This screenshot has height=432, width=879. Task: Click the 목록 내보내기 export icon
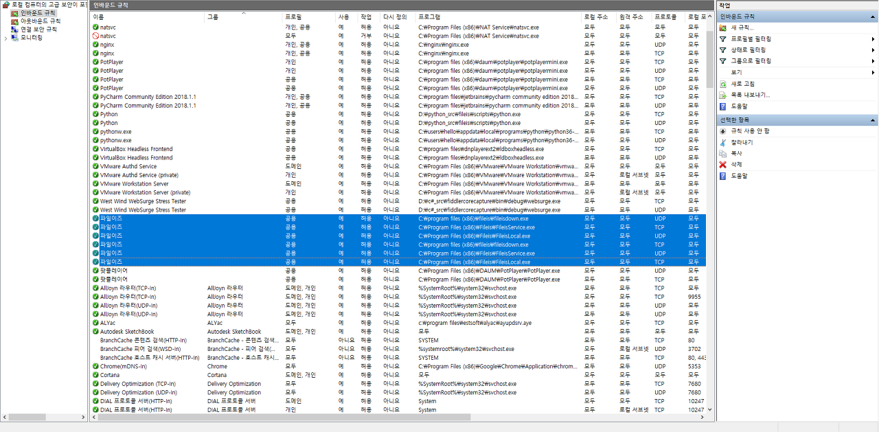point(722,95)
